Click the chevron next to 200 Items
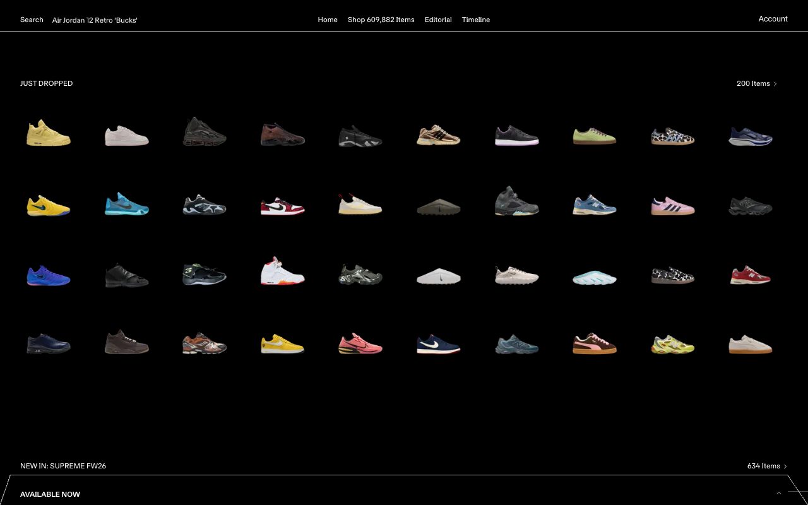 coord(775,84)
